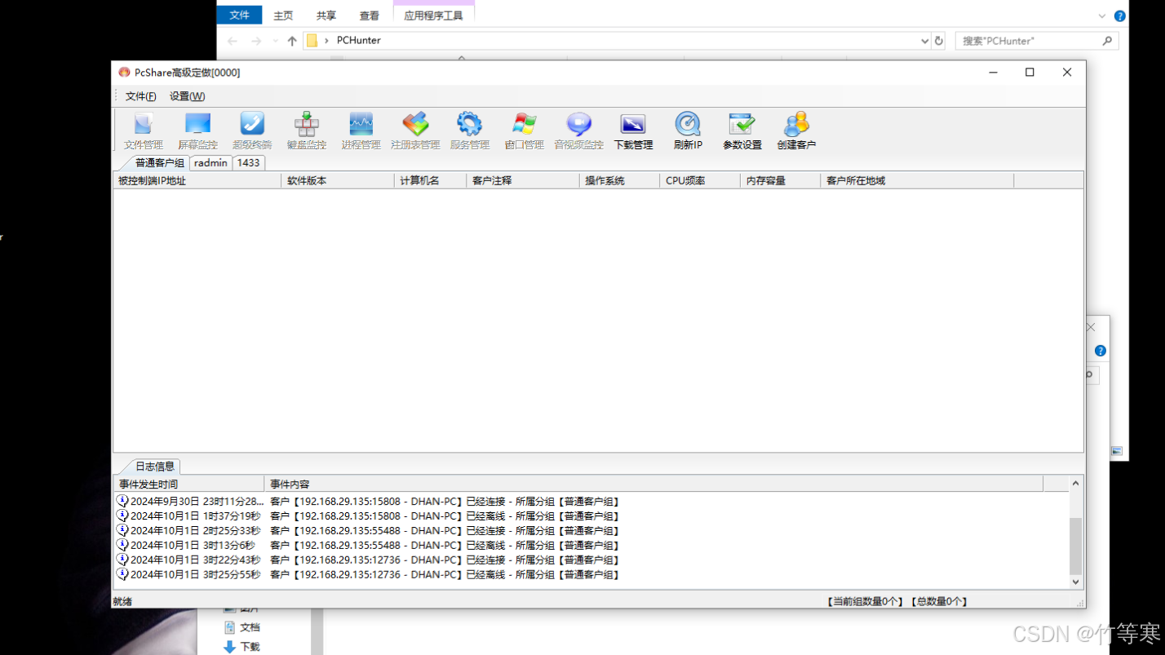
Task: Open 查看 ribbon tab in Explorer
Action: (x=370, y=15)
